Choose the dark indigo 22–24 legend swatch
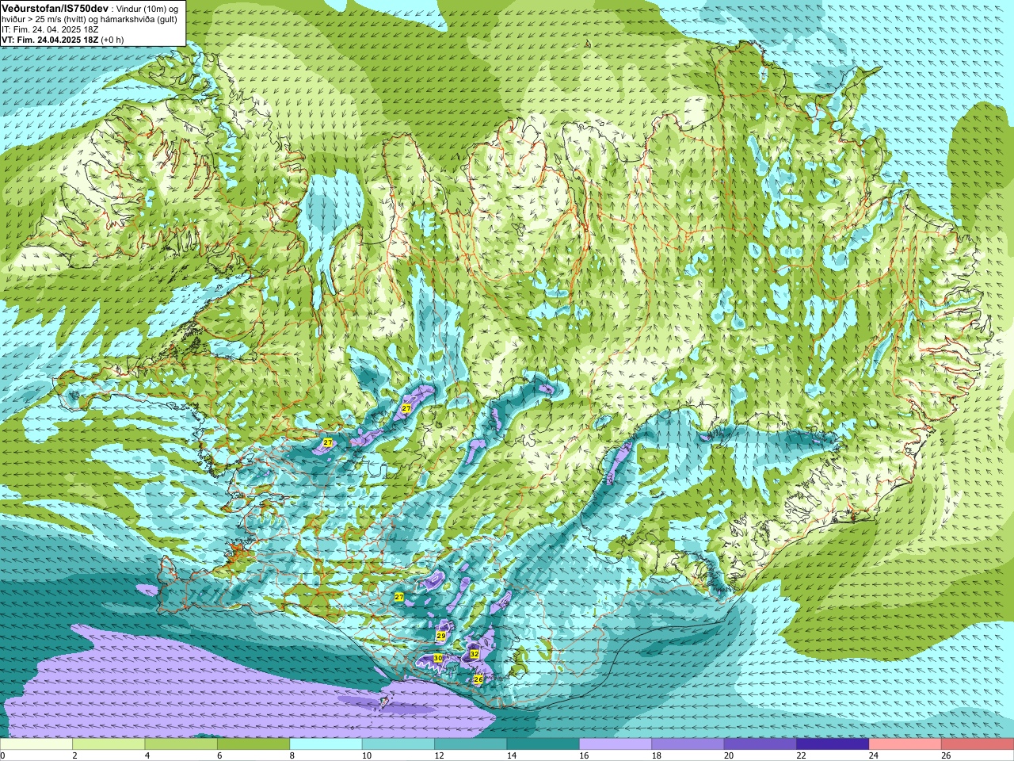Screen dimensions: 1014x761 [x=833, y=744]
